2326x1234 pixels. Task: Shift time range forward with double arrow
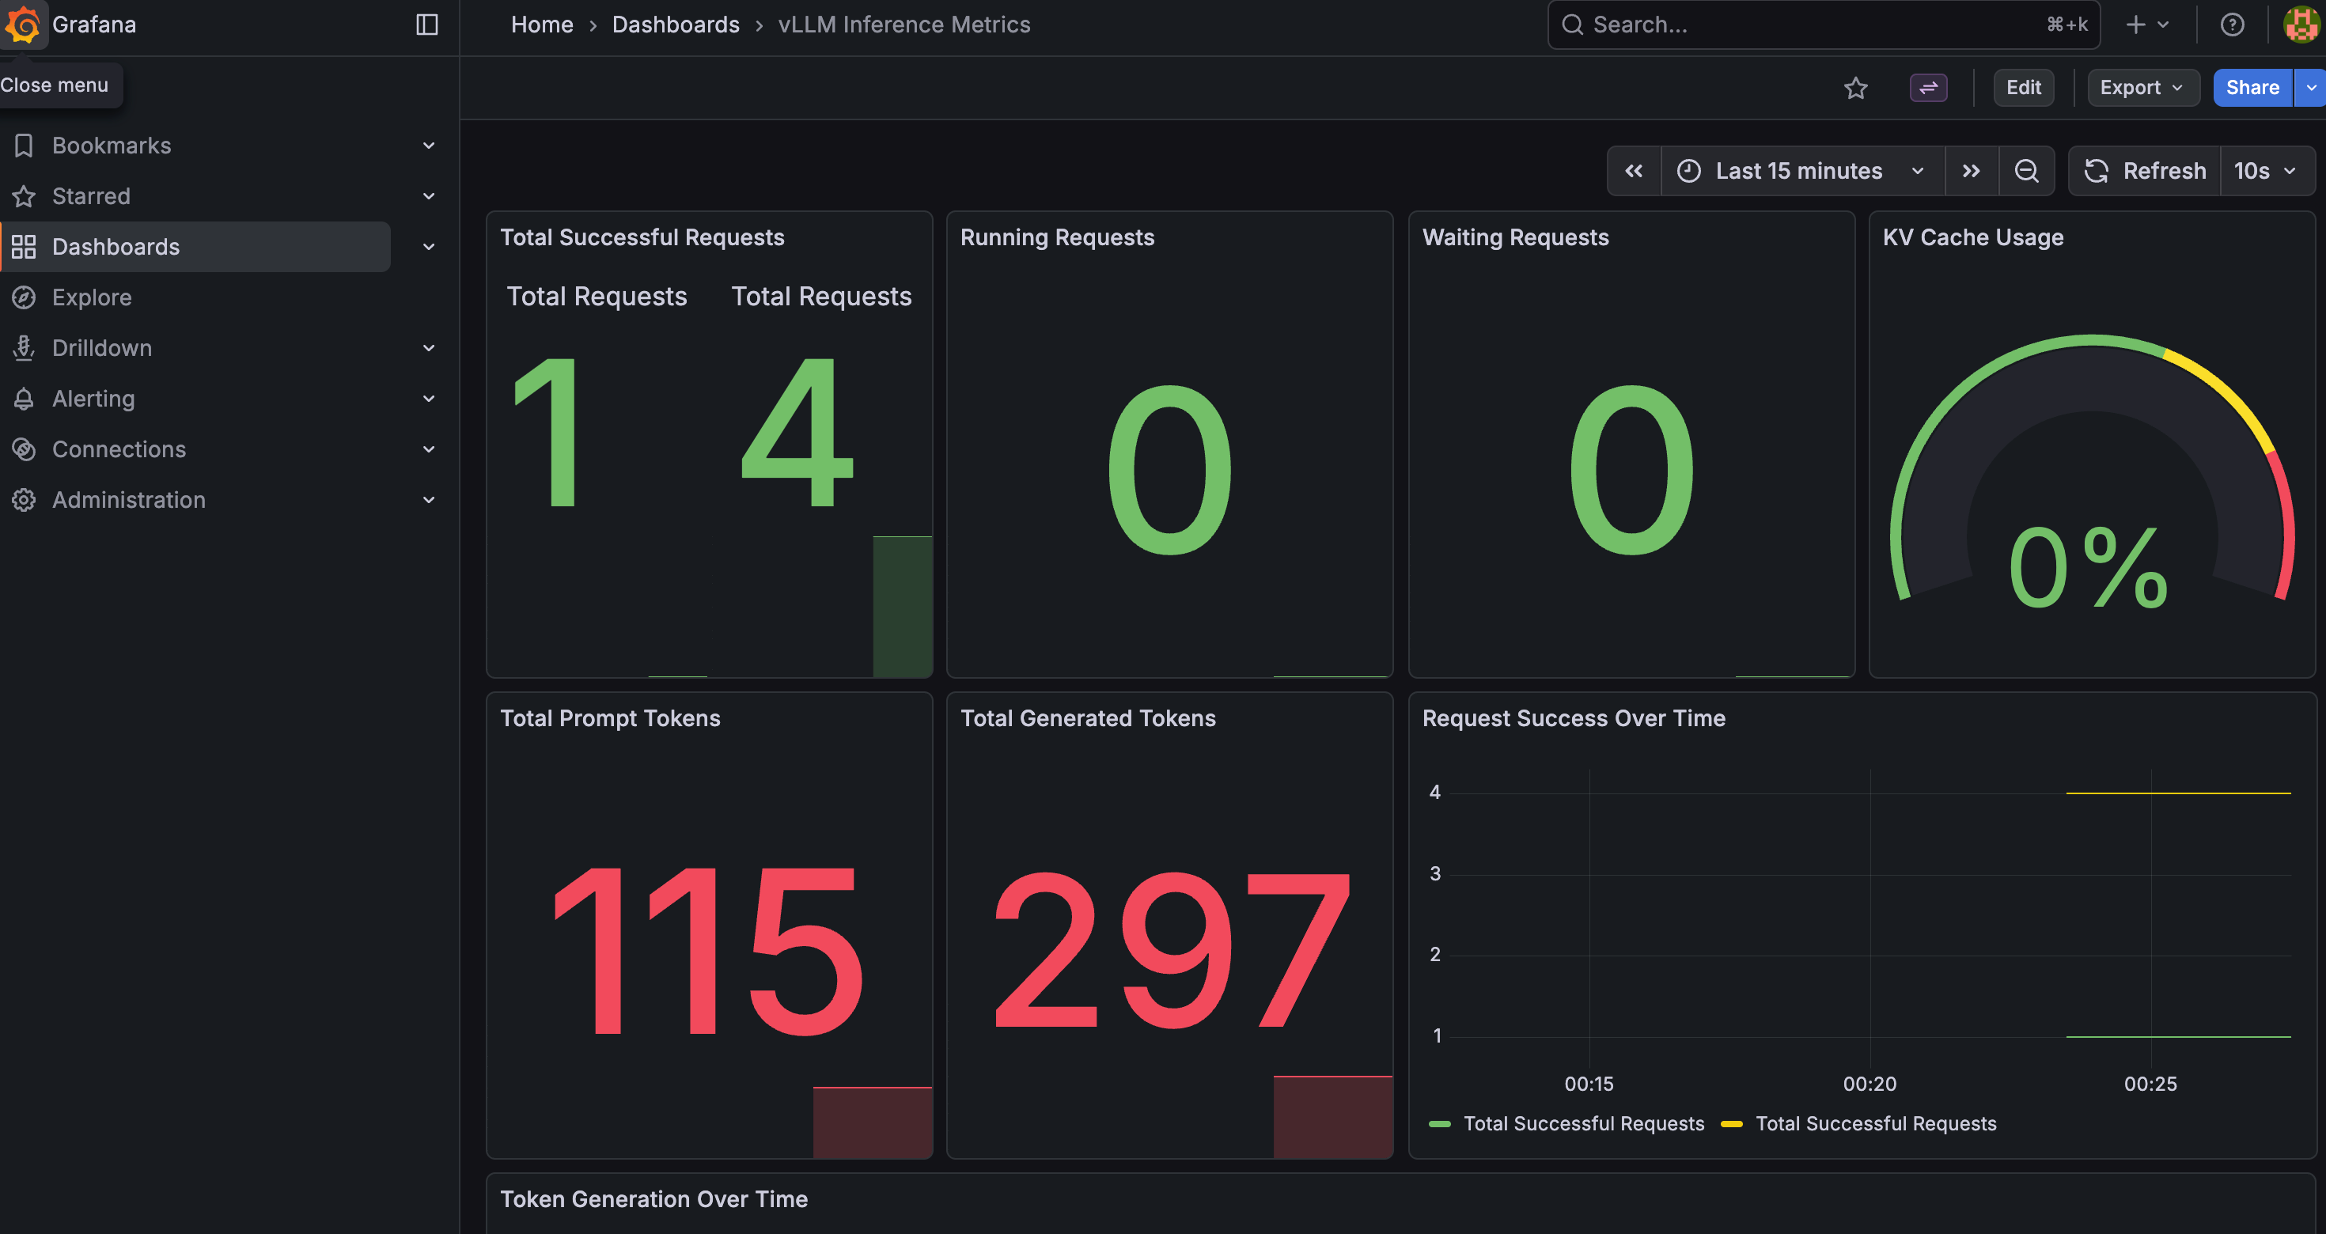click(x=1971, y=171)
